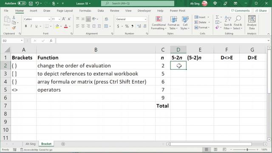Open the File tab
Screen dimensions: 272x153
(6, 11)
